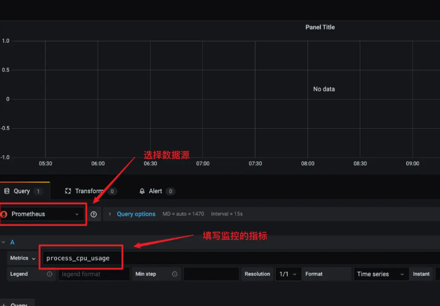Expand Query options chevron
This screenshot has height=306, width=440.
tap(110, 214)
